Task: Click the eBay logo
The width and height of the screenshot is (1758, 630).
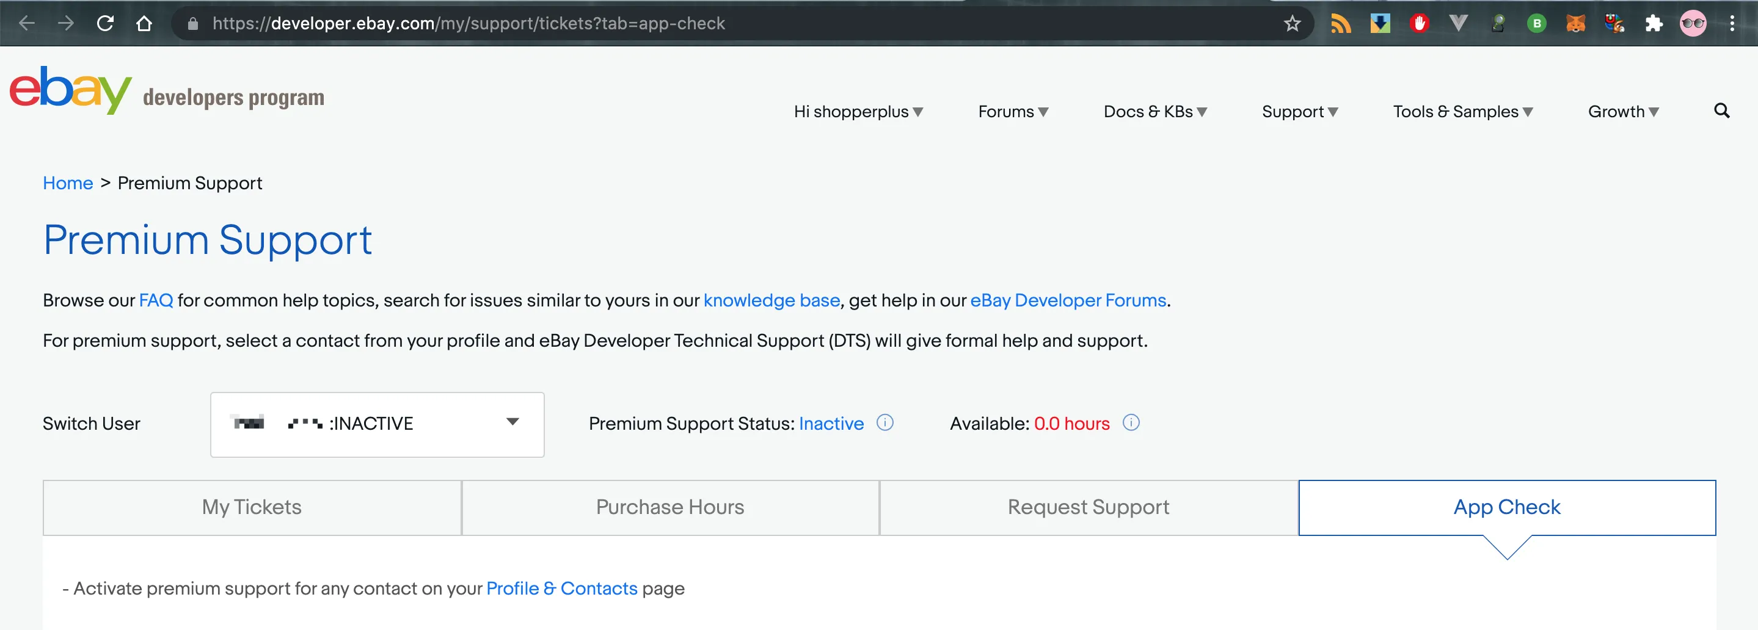Action: click(x=70, y=91)
